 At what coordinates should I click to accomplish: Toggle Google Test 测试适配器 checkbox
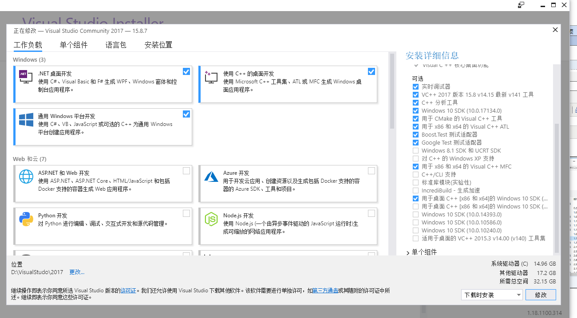415,142
